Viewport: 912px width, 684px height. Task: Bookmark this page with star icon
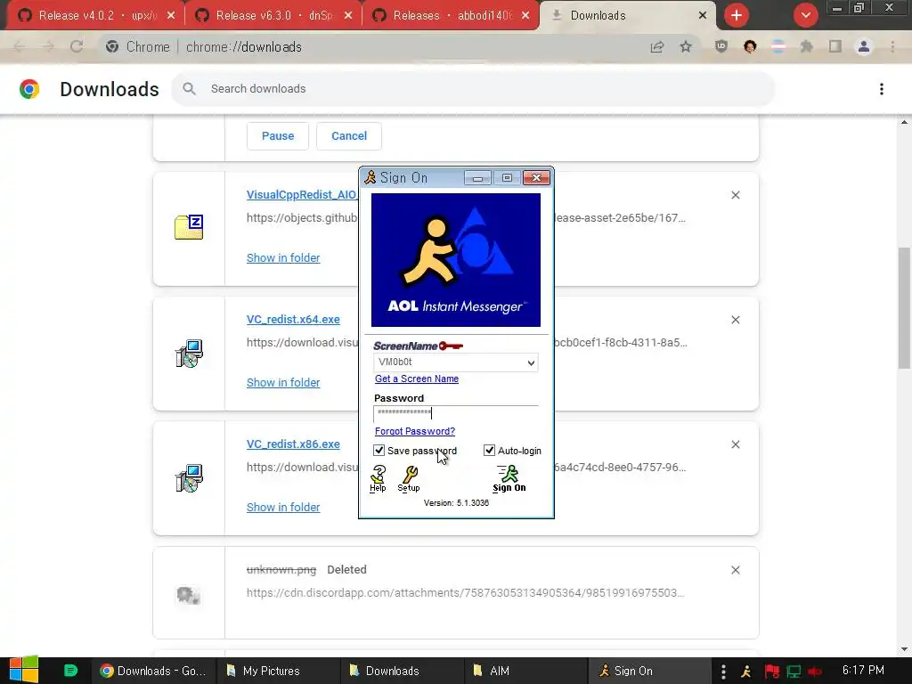(686, 46)
